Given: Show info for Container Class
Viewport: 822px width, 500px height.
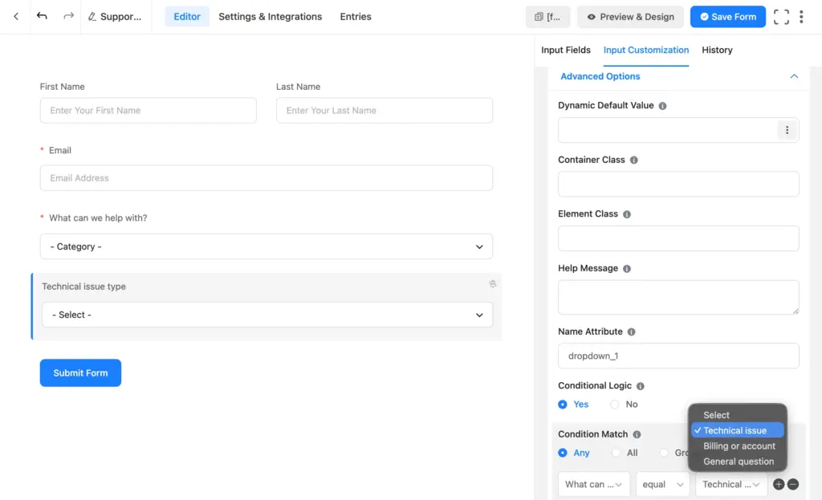Looking at the screenshot, I should (x=634, y=160).
